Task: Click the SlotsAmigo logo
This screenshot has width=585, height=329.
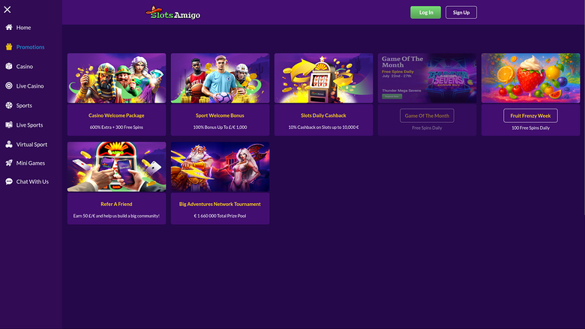Action: tap(173, 13)
